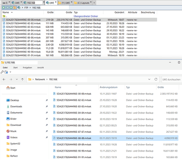Image resolution: width=182 pixels, height=163 pixels.
Task: Click the green back arrow in FTP pane
Action: 4,7
